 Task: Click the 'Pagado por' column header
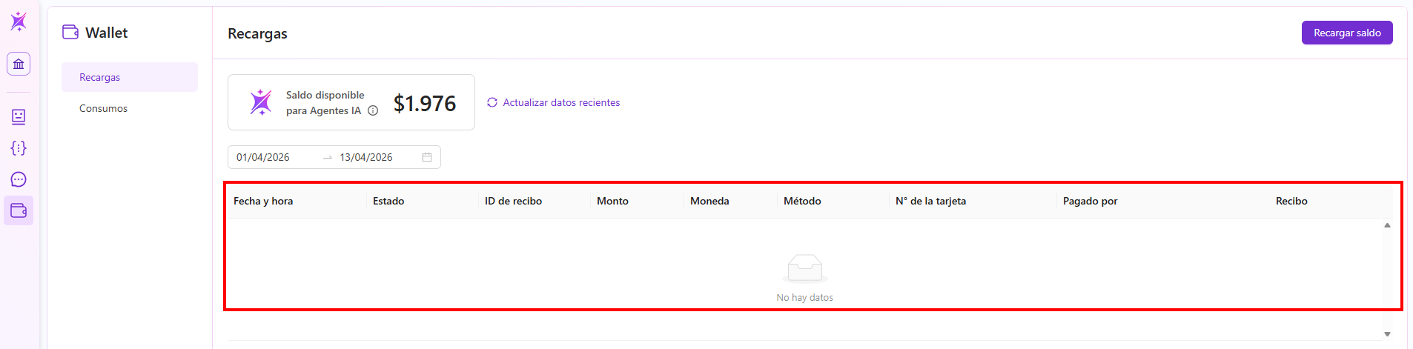(1090, 201)
